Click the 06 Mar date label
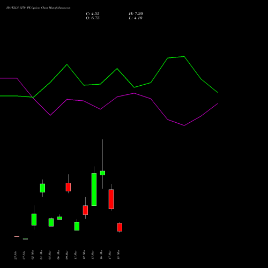Image resolution: width=268 pixels, height=268 pixels. [58, 255]
